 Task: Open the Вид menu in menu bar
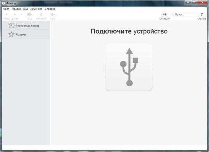point(25,8)
